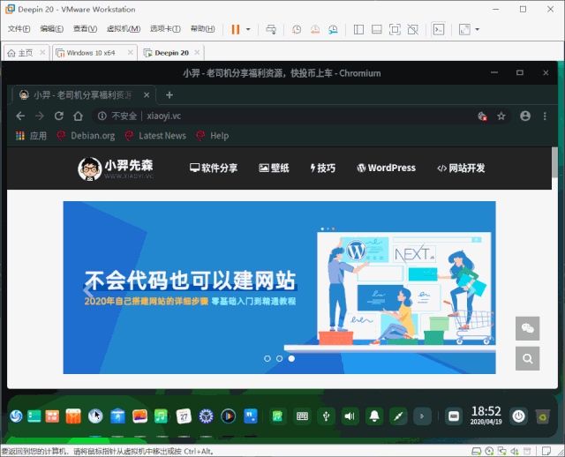The image size is (565, 457).
Task: Close the Windows 10 x64 tab
Action: [131, 53]
